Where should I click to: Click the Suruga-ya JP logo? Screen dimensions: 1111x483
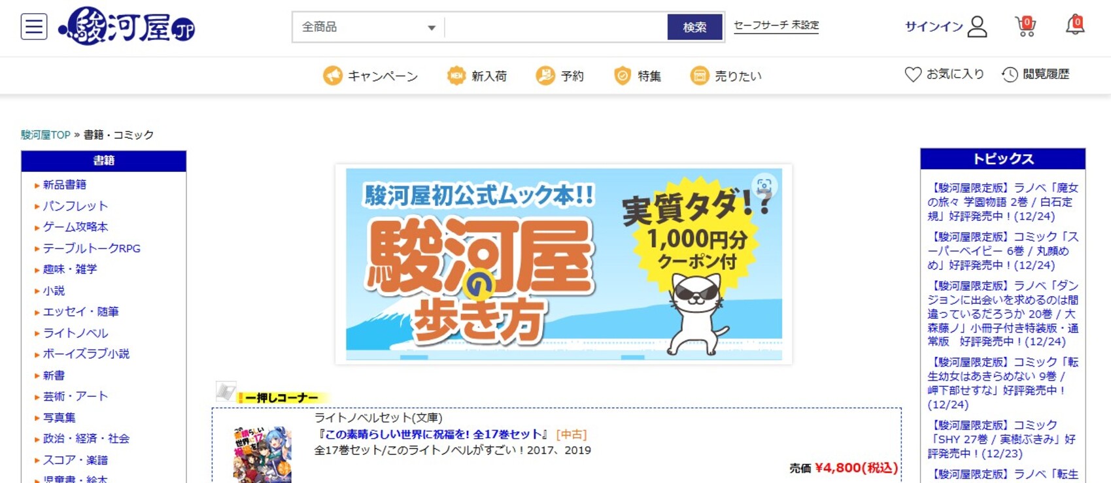click(127, 27)
